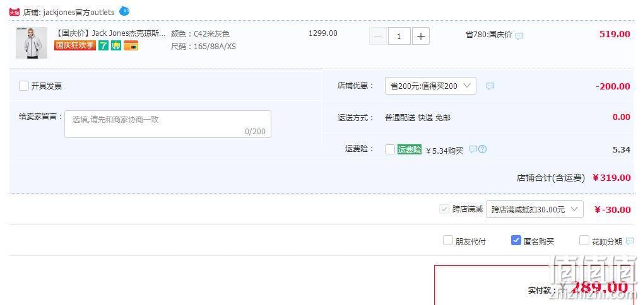Click the shop name jackjones官方outlets

[79, 12]
